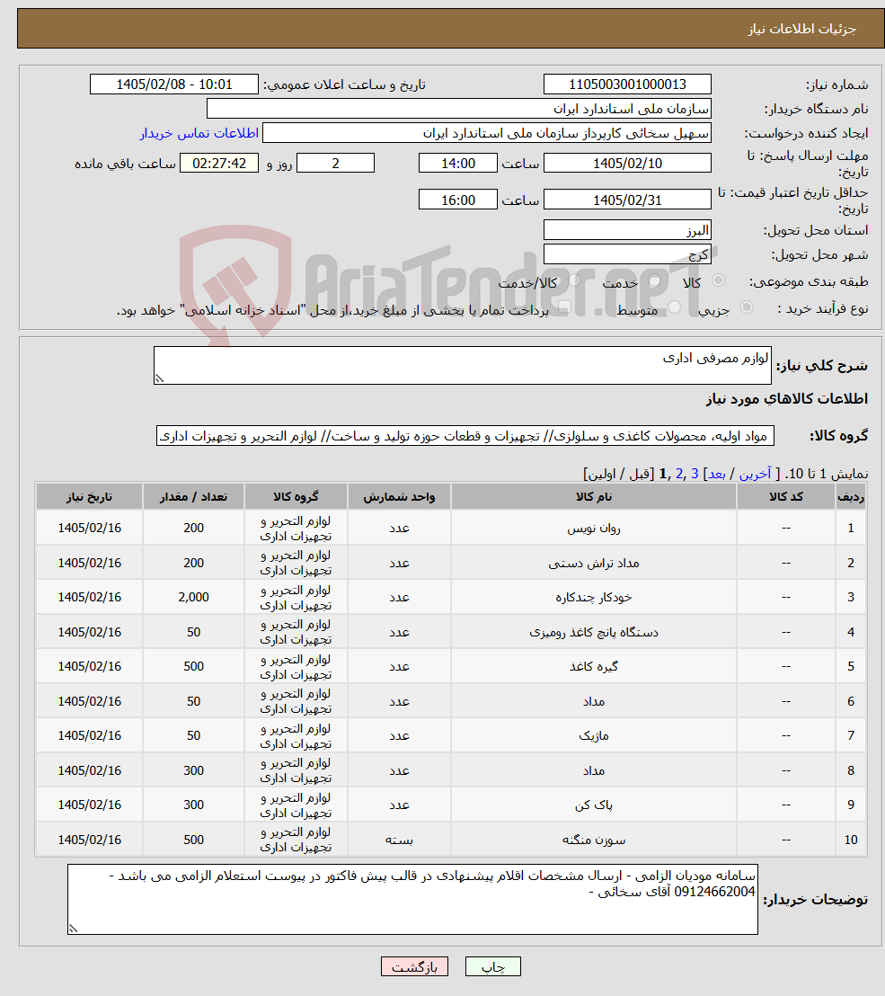
Task: Toggle the treasury documents payment checkbox
Action: (x=563, y=307)
